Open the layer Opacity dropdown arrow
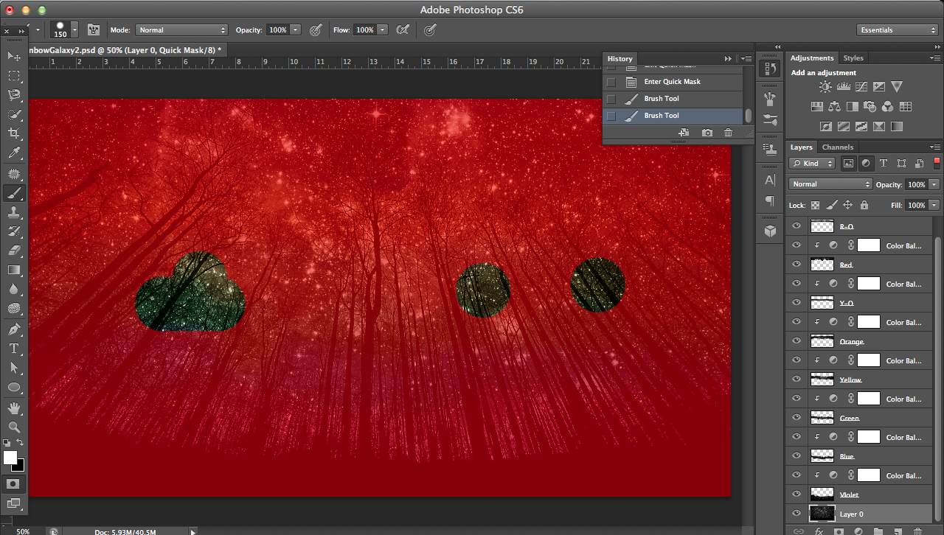 tap(934, 184)
